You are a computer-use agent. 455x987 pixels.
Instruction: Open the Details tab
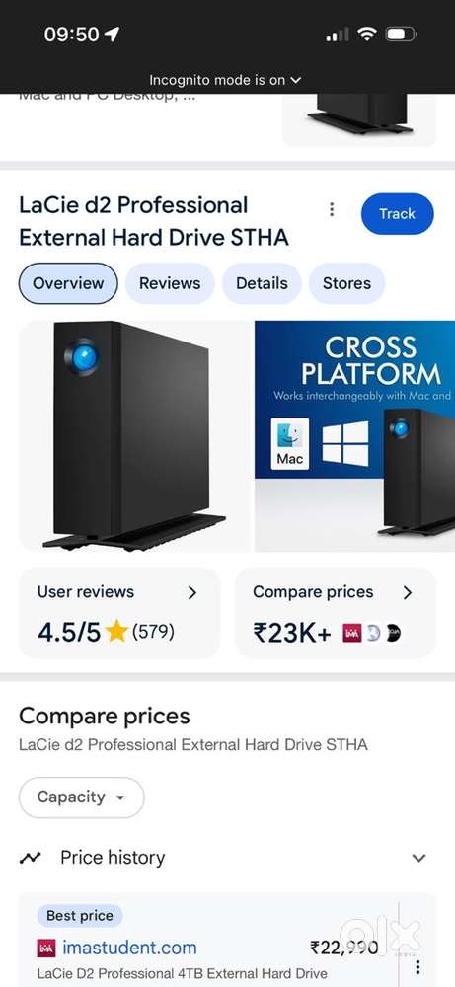[262, 283]
